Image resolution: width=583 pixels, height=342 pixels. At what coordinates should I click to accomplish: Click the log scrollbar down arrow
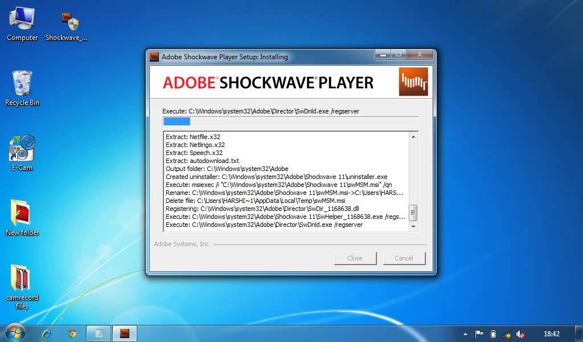[413, 226]
